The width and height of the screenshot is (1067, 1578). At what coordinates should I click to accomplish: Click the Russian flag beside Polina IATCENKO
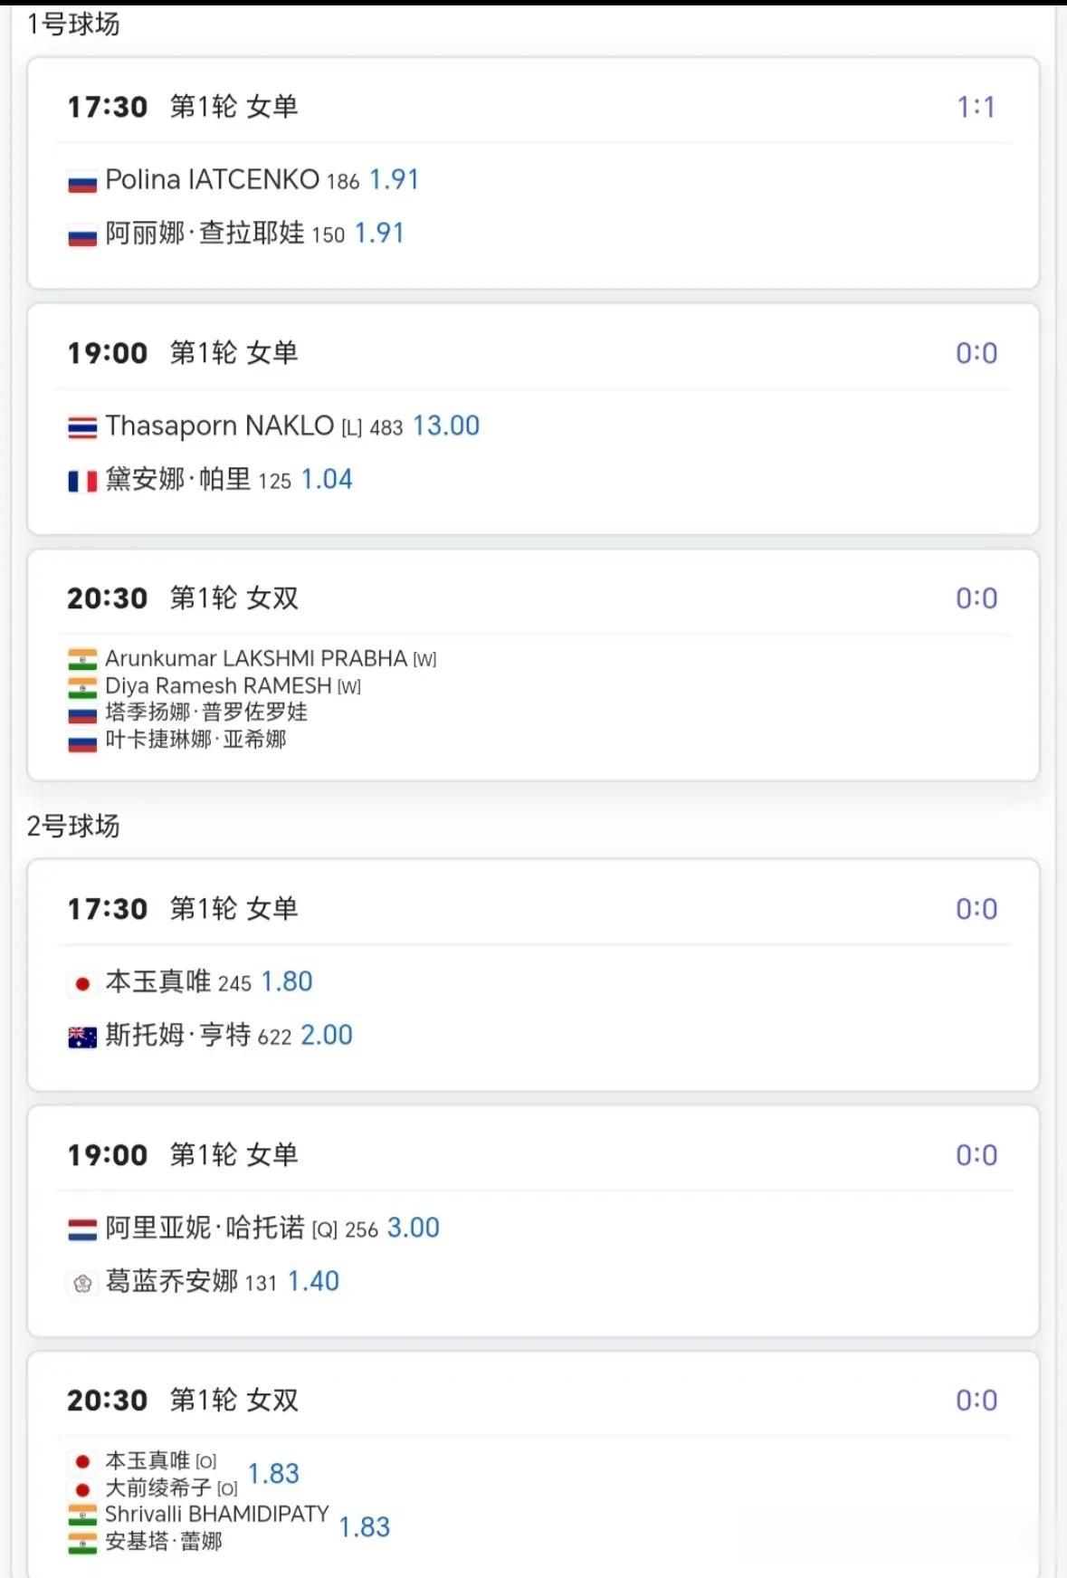(x=82, y=184)
